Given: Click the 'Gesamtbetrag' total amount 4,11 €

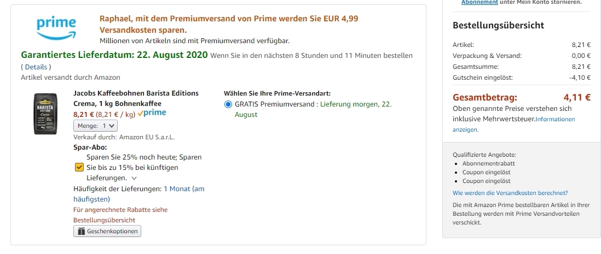Looking at the screenshot, I should click(577, 98).
